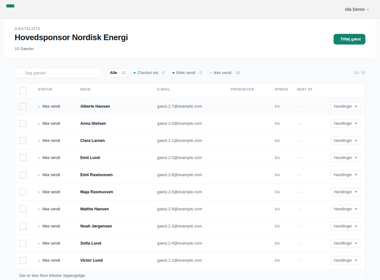This screenshot has width=380, height=280.
Task: Click the 10 / 10 counter text
Action: 359,73
